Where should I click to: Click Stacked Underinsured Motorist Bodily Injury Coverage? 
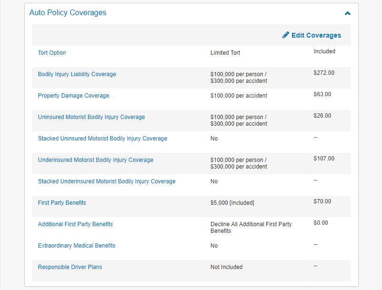[107, 181]
